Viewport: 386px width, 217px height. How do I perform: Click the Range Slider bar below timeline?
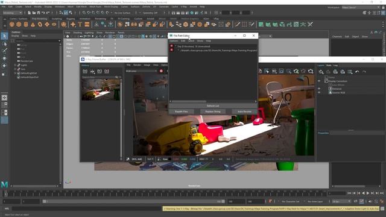(134, 201)
